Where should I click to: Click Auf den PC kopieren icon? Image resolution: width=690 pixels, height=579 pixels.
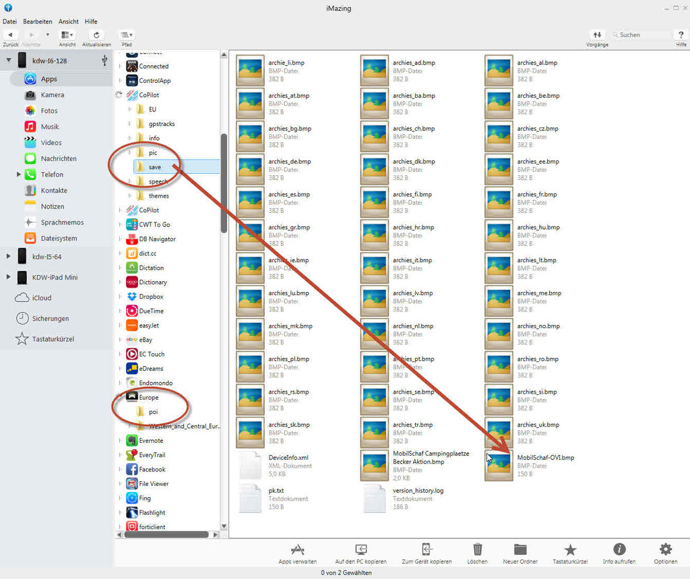tap(360, 549)
